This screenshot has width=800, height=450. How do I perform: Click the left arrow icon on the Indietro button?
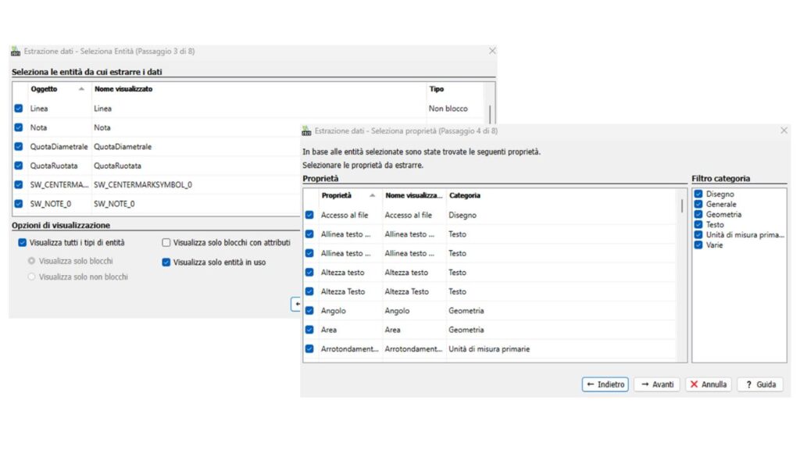[x=591, y=384]
